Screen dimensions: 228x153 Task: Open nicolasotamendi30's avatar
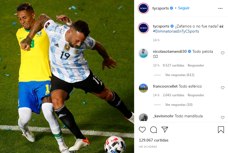tap(143, 53)
